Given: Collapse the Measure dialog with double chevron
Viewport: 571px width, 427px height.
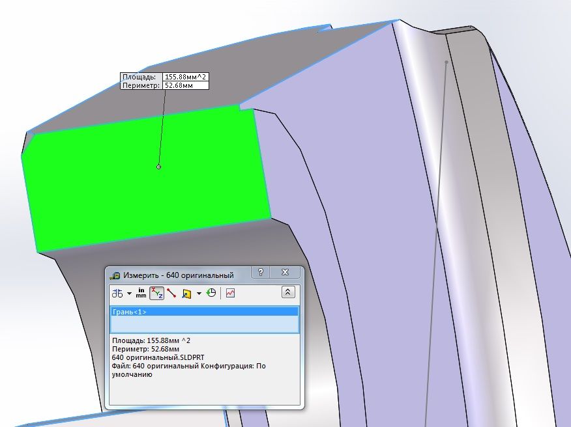Looking at the screenshot, I should coord(288,293).
